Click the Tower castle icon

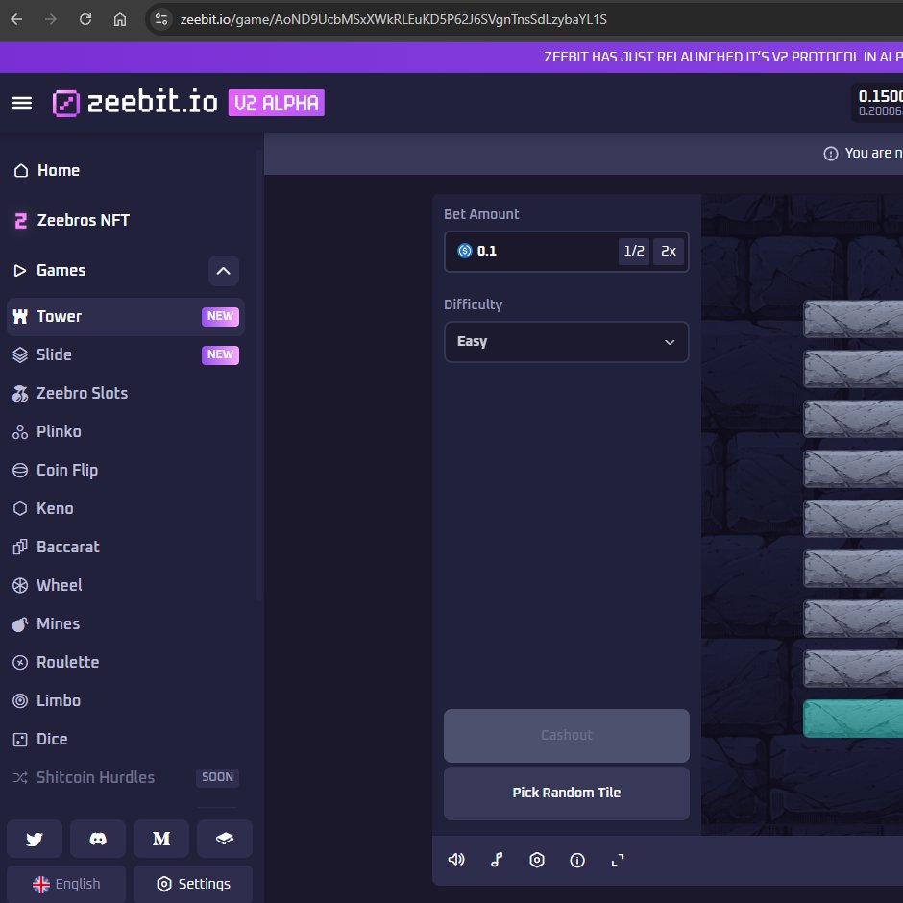tap(20, 316)
